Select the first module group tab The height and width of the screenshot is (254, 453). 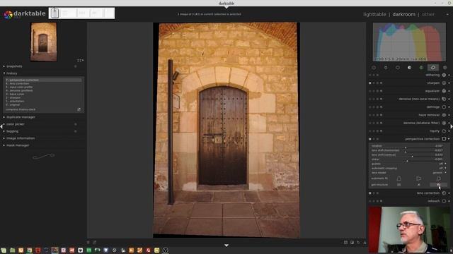tap(374, 68)
